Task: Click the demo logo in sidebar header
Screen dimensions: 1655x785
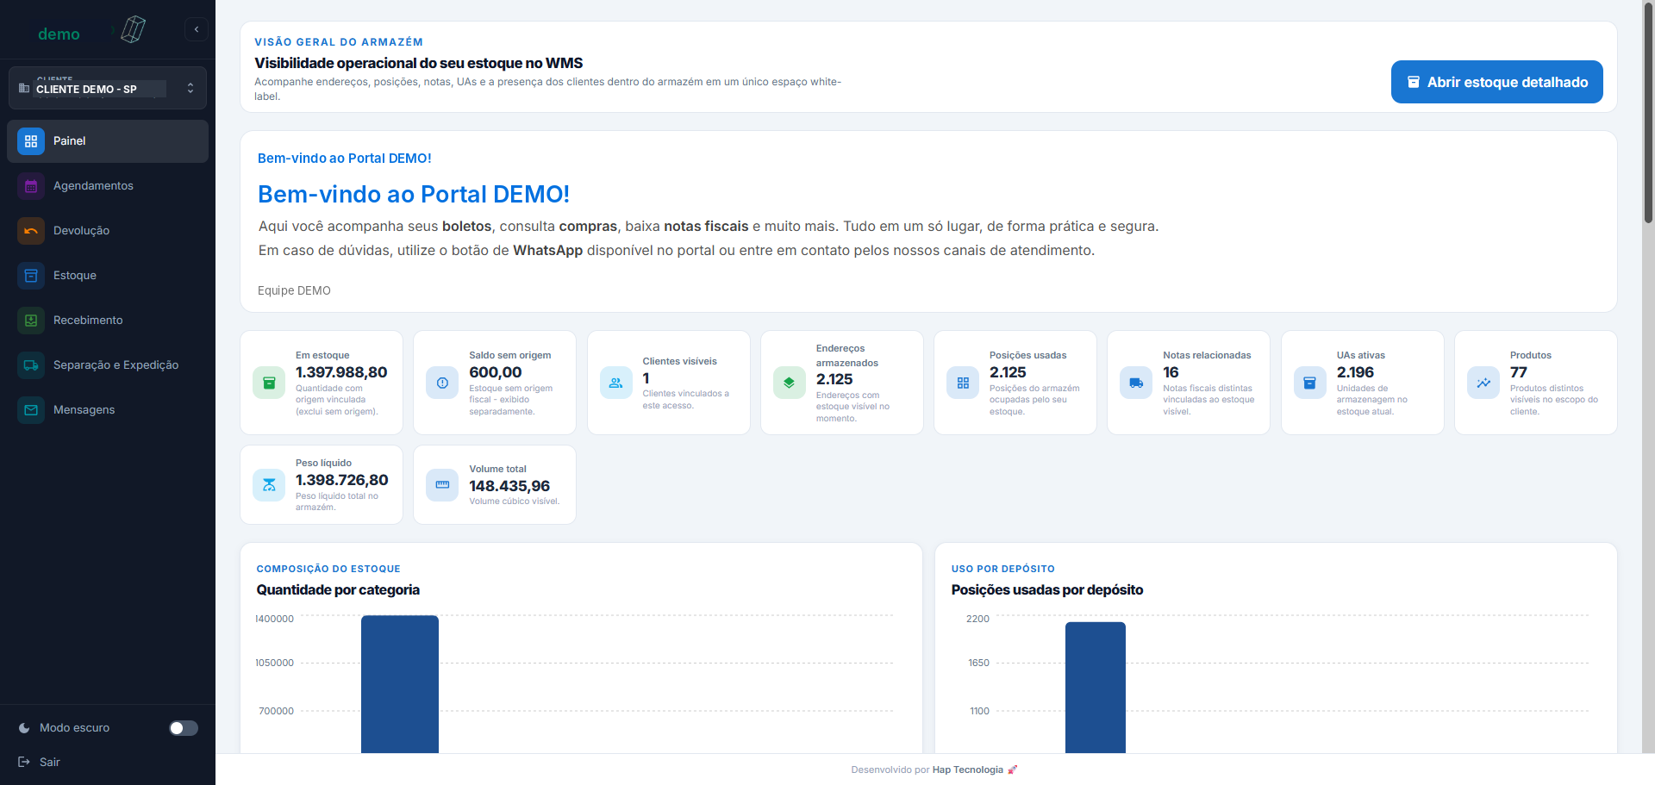Action: (x=91, y=31)
